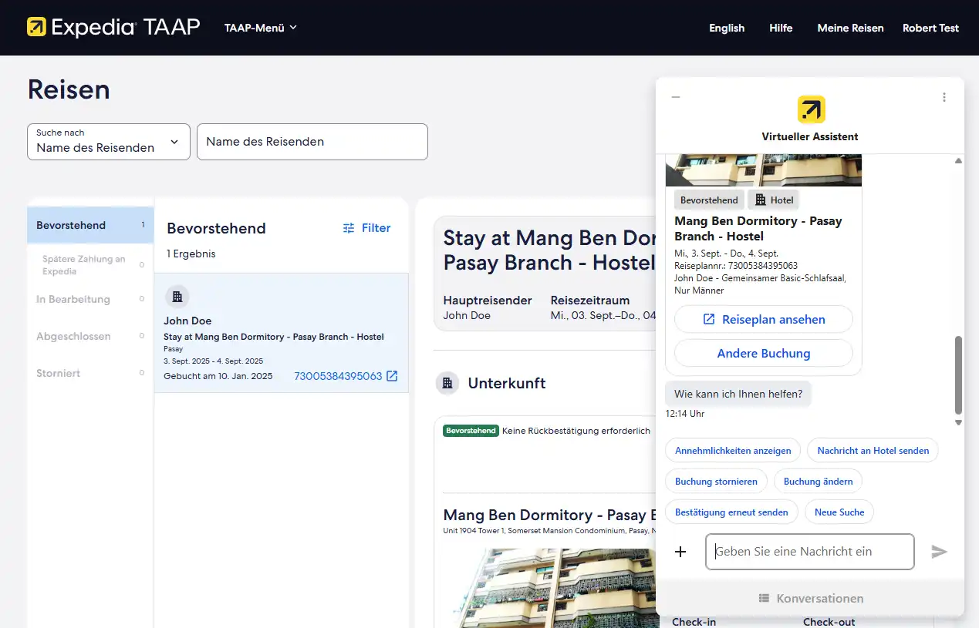This screenshot has width=979, height=628.
Task: Minimize the Virtueller Assistent chat panel
Action: [x=676, y=97]
